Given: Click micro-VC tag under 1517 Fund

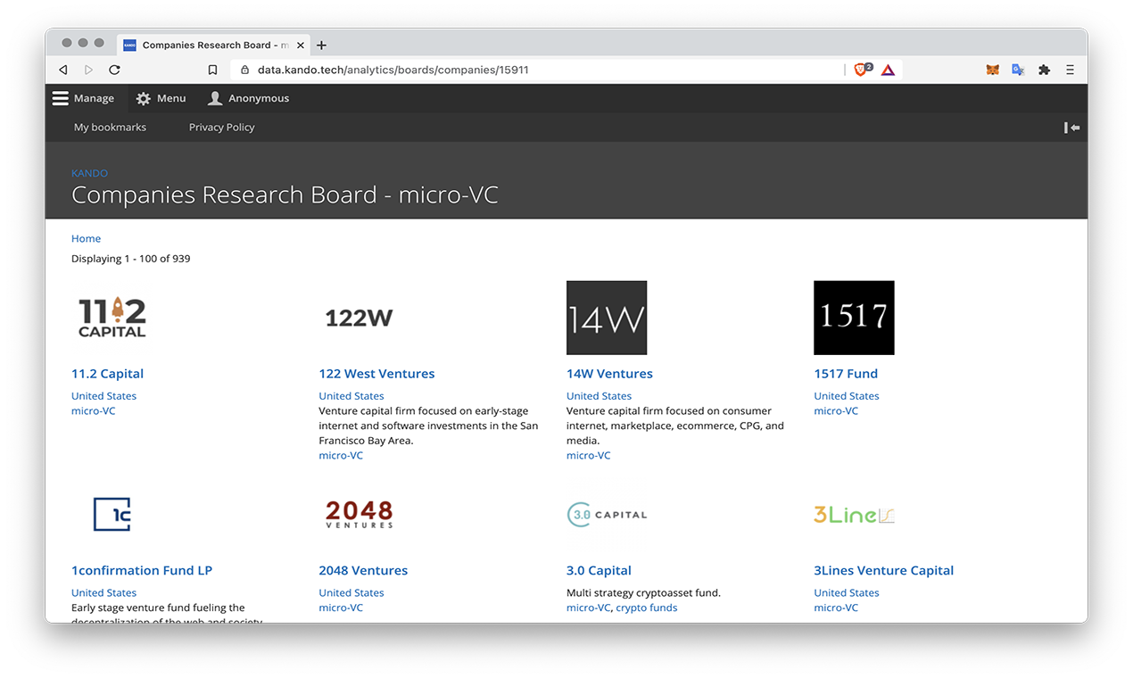Looking at the screenshot, I should point(836,411).
